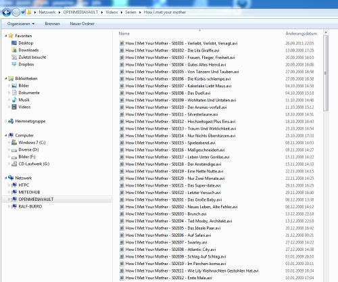Click the Netzwerk icon in the sidebar

pos(11,178)
